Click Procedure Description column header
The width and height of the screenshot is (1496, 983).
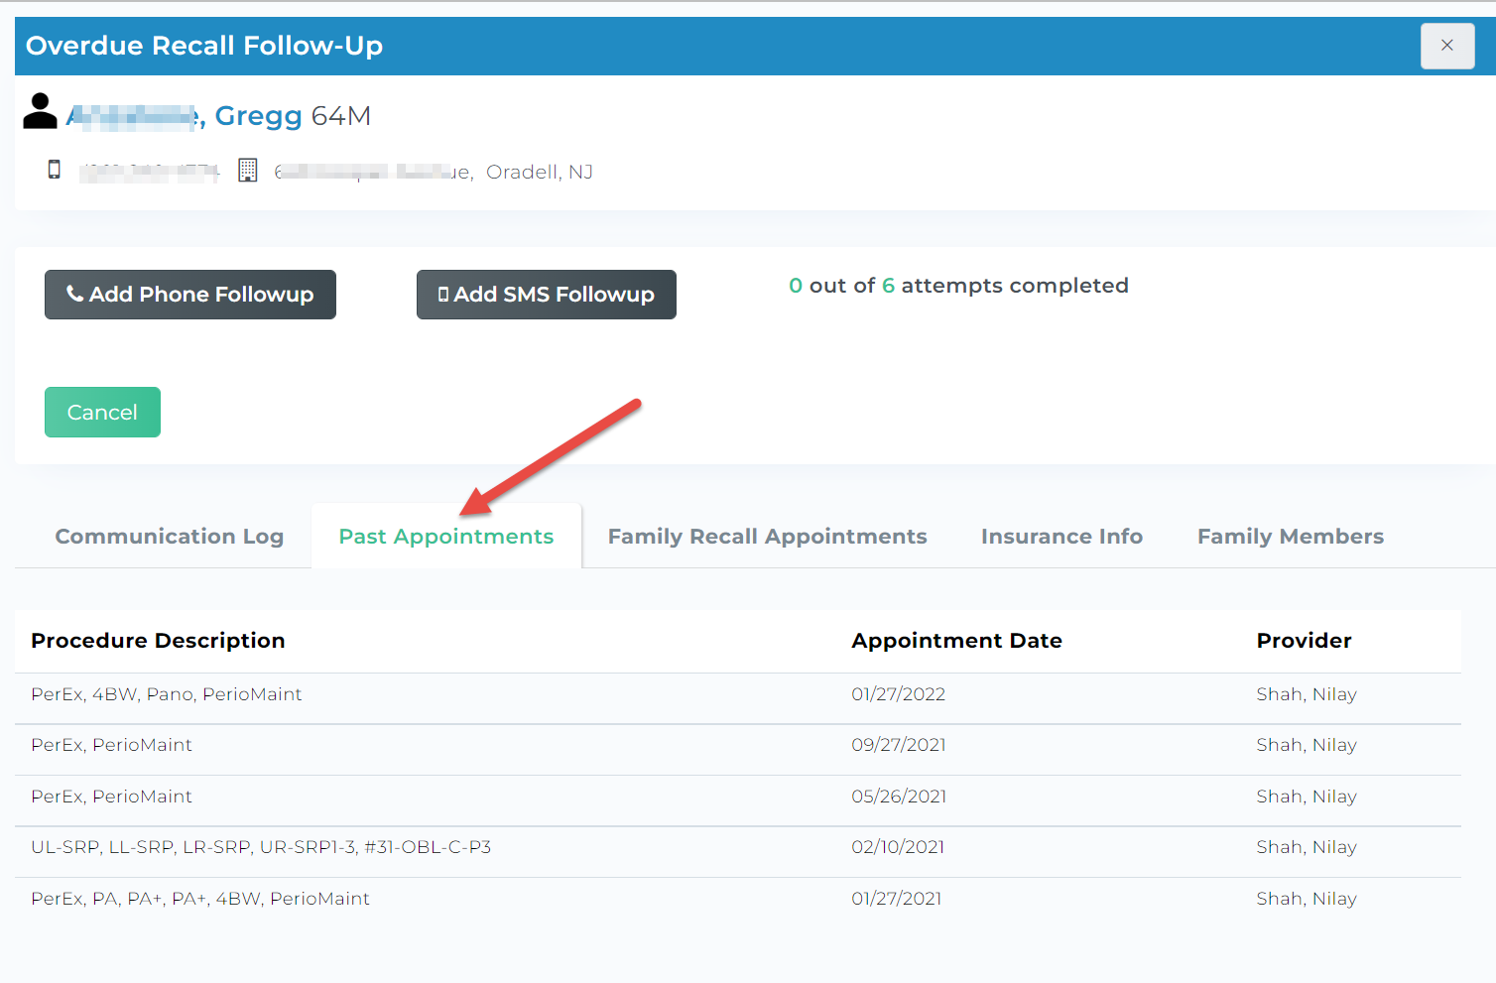point(158,641)
